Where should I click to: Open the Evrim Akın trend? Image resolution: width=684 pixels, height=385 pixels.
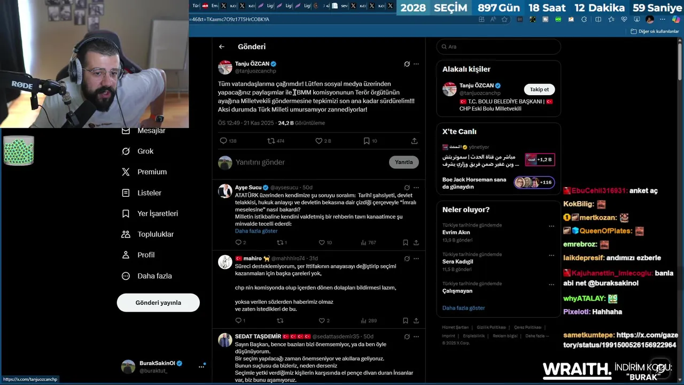pyautogui.click(x=456, y=233)
